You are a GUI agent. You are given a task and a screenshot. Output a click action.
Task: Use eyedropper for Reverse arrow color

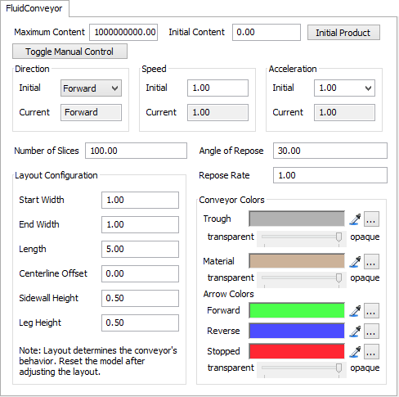pos(355,332)
